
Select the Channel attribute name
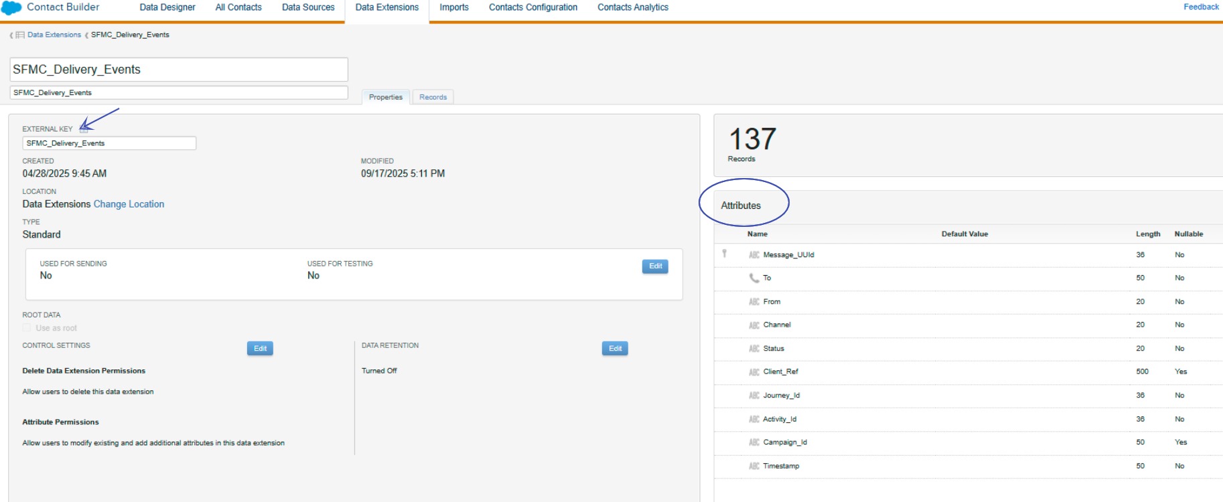777,325
